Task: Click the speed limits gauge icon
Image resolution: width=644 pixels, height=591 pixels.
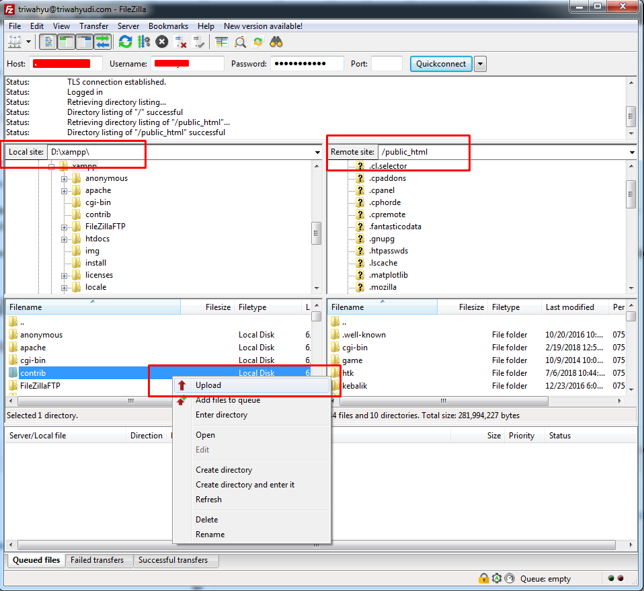Action: pyautogui.click(x=510, y=578)
